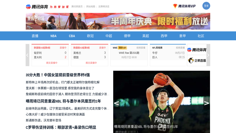Image resolution: width=236 pixels, height=133 pixels.
Task: Open the Tencent Sports VIP diamond badge
Action: [x=184, y=6]
